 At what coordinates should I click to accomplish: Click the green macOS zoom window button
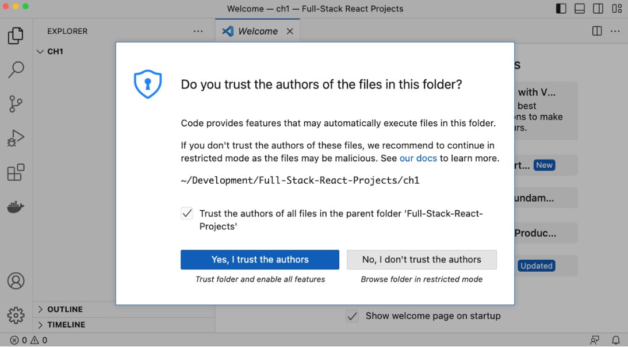(26, 6)
